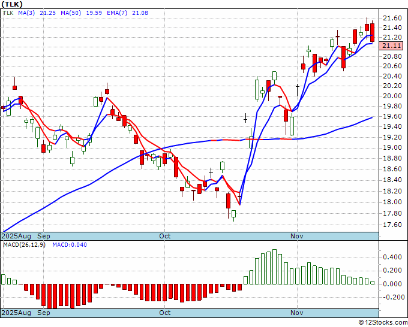Click the TLK ticker title
This screenshot has width=408, height=327.
[12, 4]
